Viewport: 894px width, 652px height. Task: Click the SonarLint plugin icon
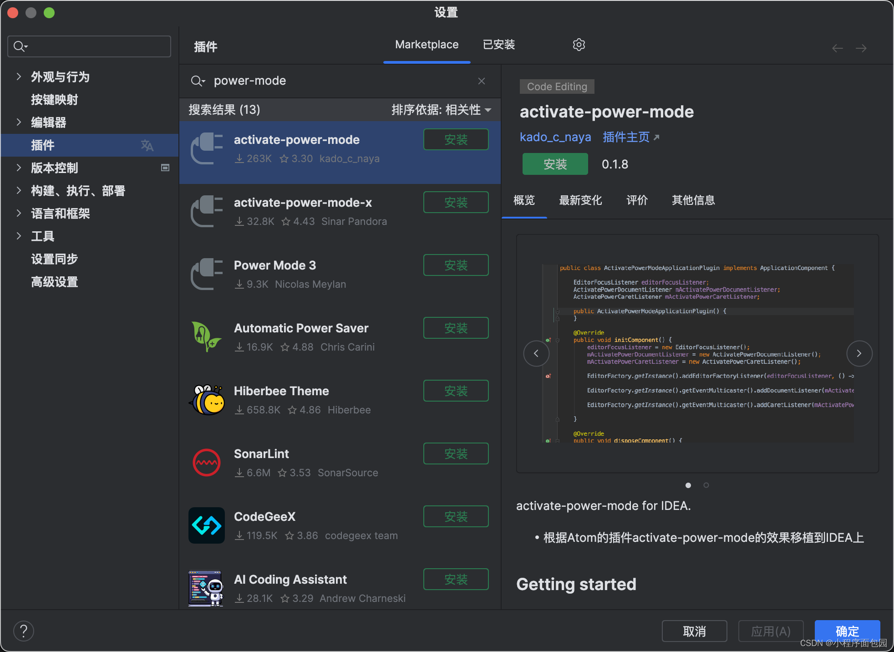click(x=207, y=463)
